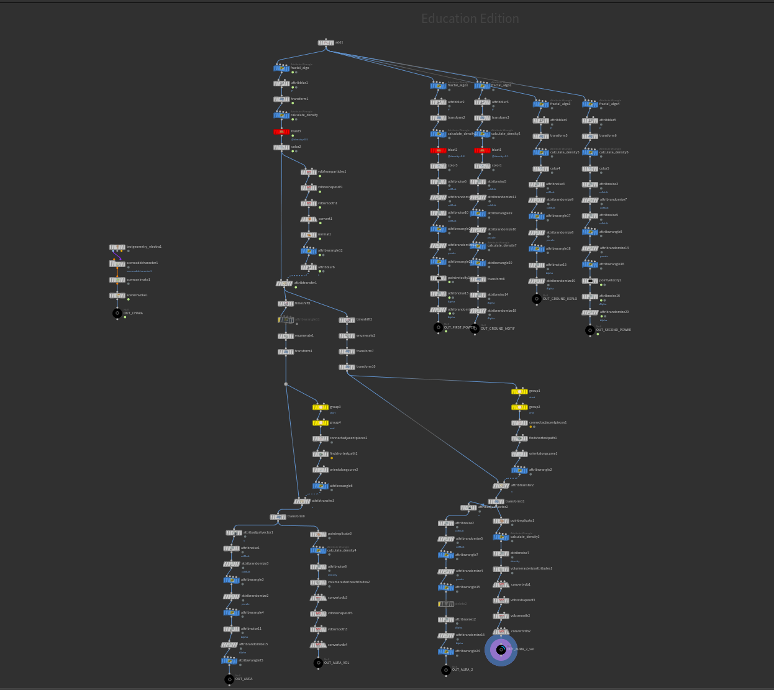Click the convertvdb1 node icon
The width and height of the screenshot is (774, 690).
point(501,584)
